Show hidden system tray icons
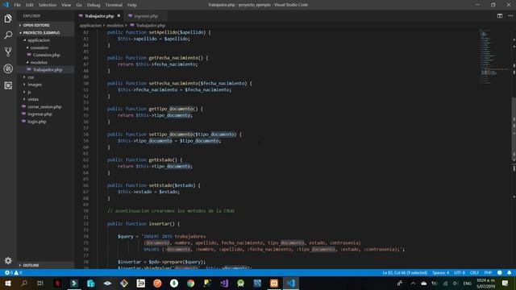The width and height of the screenshot is (516, 290). click(x=413, y=283)
